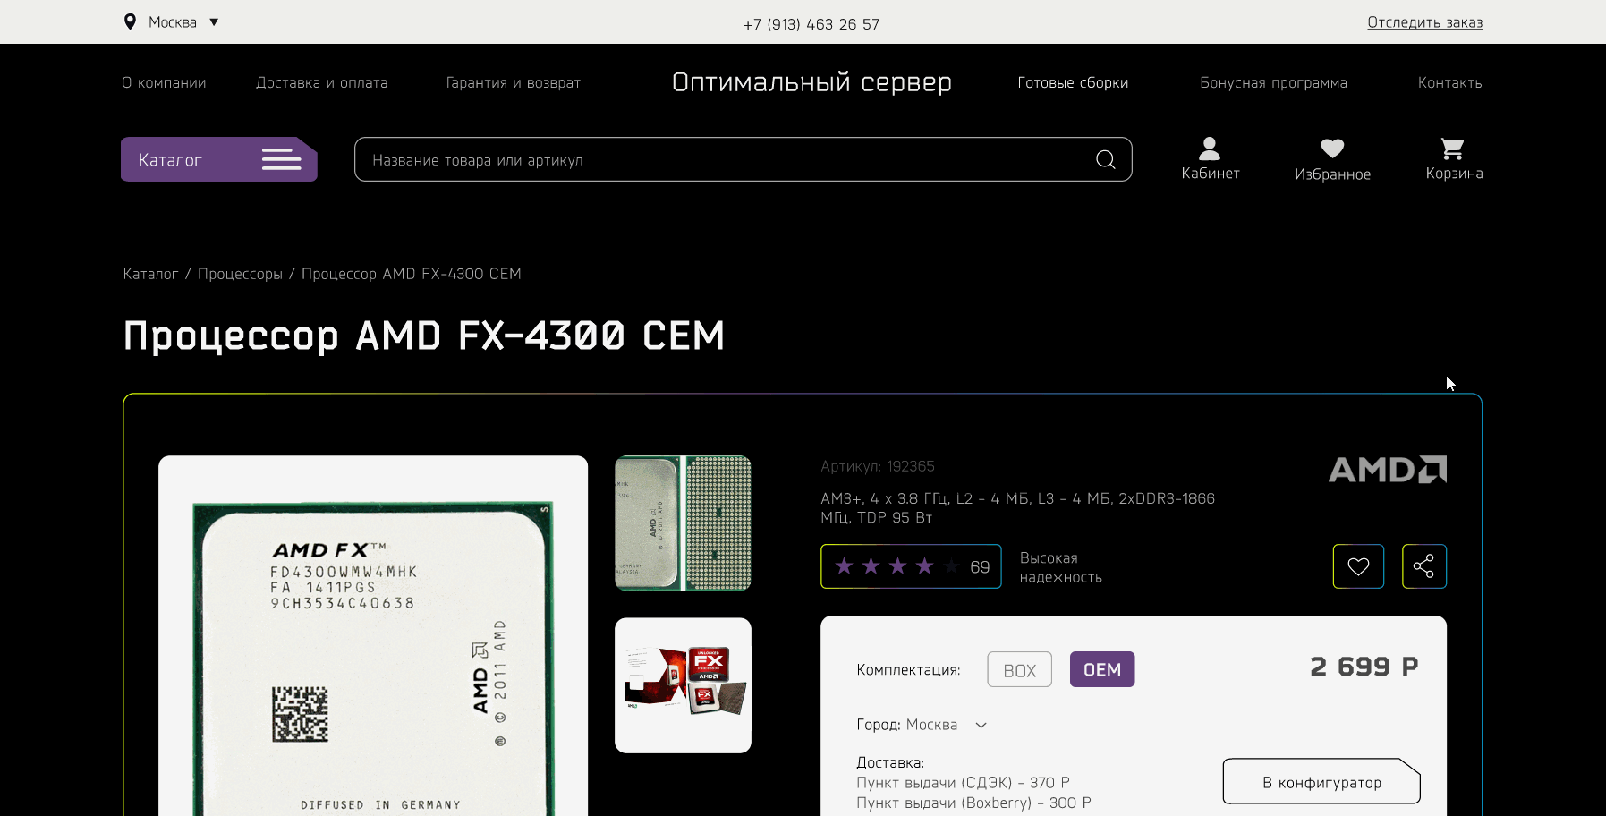Open the Отследить заказ link
The width and height of the screenshot is (1606, 816).
[1424, 22]
